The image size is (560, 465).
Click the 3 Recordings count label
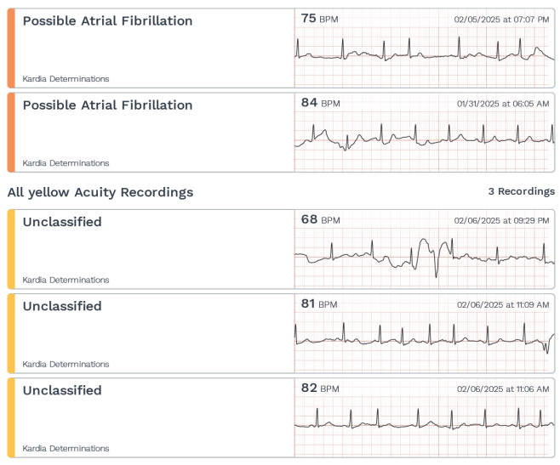(x=522, y=191)
